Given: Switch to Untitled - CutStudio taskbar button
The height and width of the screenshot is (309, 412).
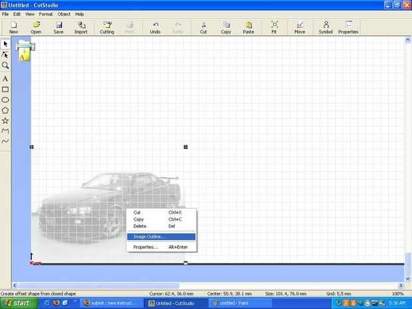Looking at the screenshot, I should pyautogui.click(x=175, y=303).
